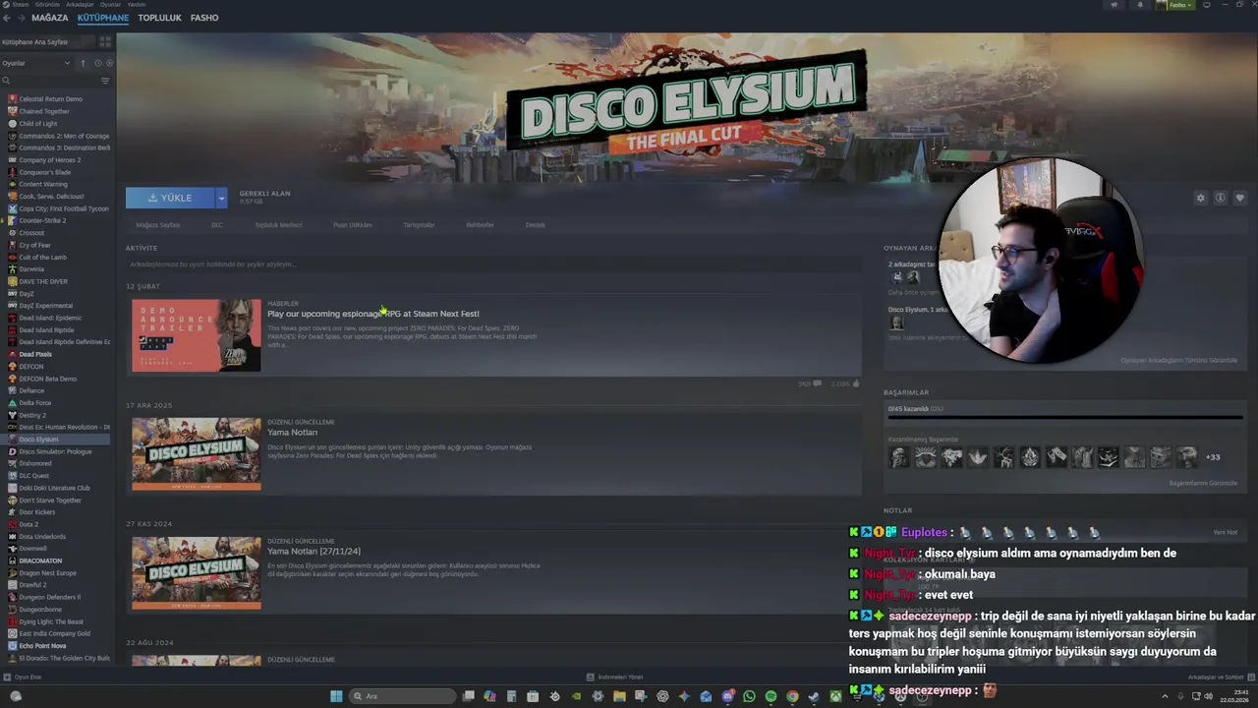The height and width of the screenshot is (708, 1258).
Task: Open the Puan Dükkânı link
Action: pyautogui.click(x=352, y=225)
